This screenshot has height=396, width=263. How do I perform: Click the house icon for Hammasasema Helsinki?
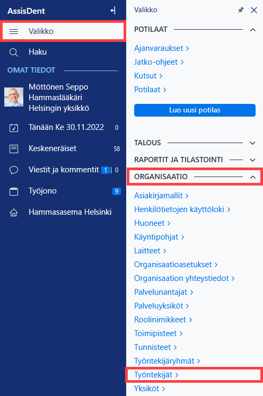pos(14,213)
